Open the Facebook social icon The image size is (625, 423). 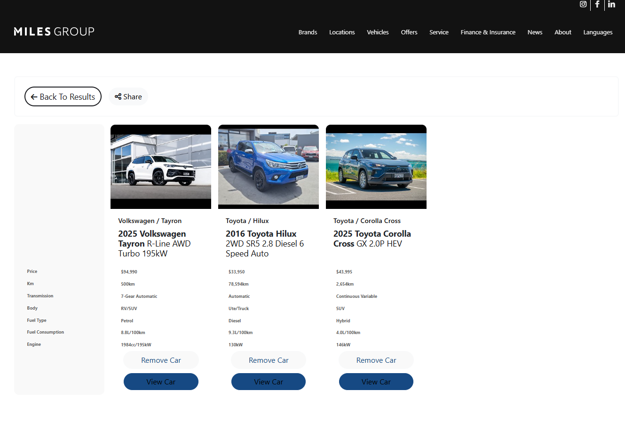coord(597,4)
